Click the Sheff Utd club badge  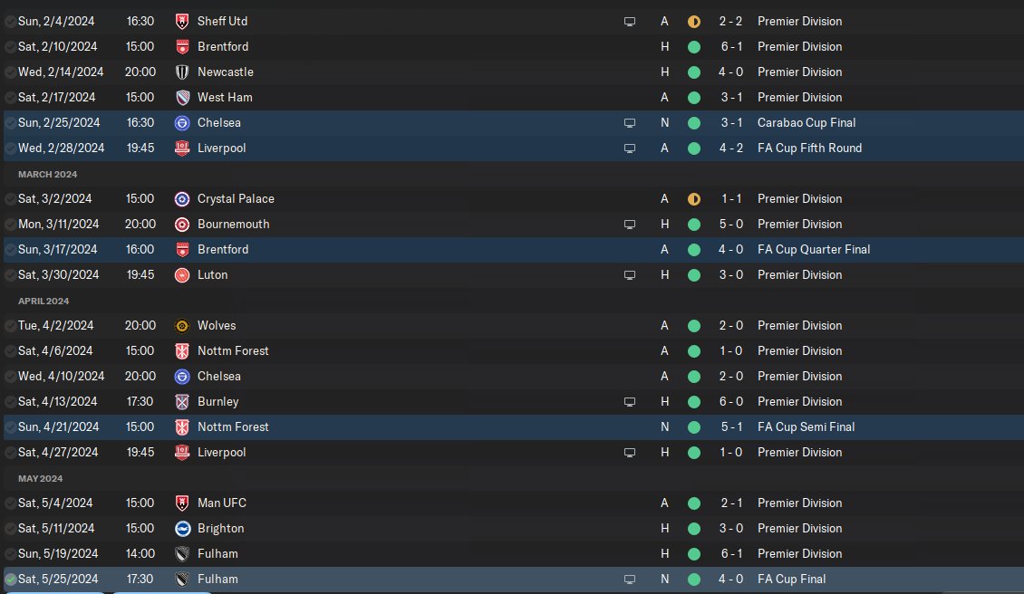coord(182,21)
